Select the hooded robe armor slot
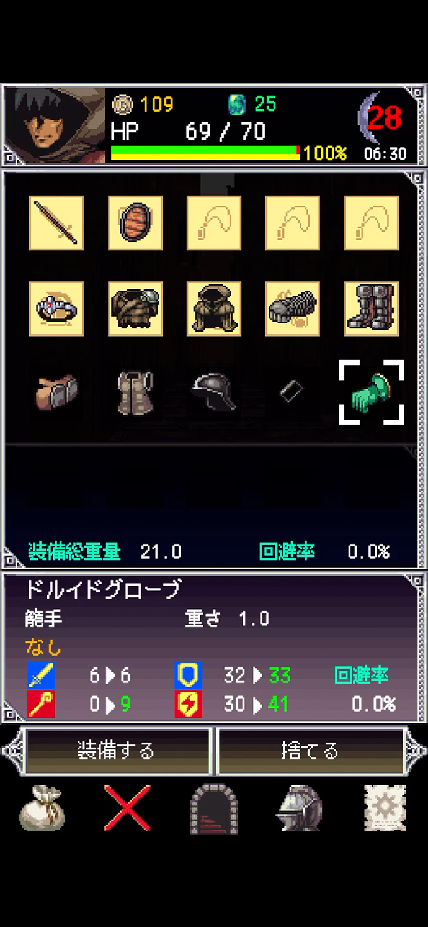Viewport: 428px width, 927px height. pyautogui.click(x=214, y=309)
